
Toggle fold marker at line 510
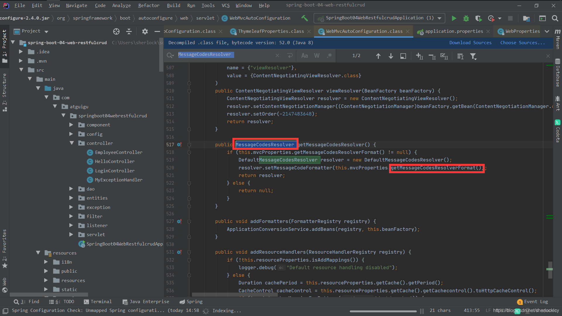[x=189, y=91]
